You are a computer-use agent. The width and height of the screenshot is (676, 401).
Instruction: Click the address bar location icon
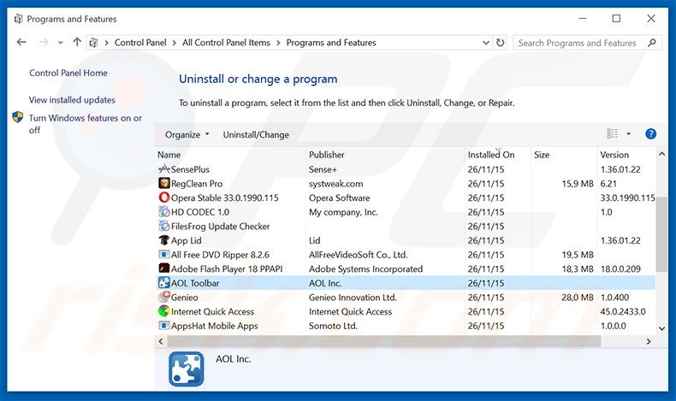coord(93,43)
